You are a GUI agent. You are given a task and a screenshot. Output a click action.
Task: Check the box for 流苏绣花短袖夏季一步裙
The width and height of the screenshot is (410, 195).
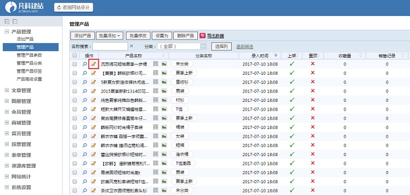(75, 64)
